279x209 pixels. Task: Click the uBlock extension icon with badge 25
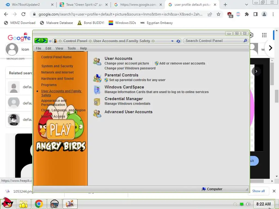click(x=230, y=15)
